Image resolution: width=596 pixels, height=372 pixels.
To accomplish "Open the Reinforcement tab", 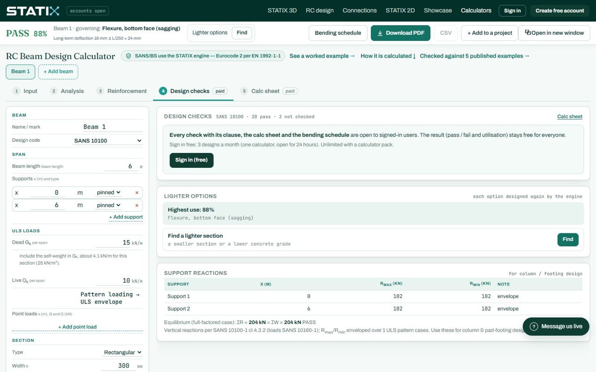I will click(x=122, y=91).
